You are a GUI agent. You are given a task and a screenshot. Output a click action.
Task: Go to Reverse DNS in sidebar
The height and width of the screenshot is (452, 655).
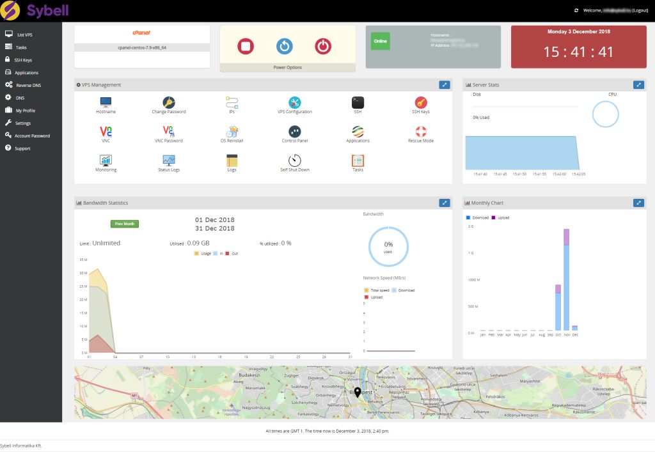pos(28,85)
